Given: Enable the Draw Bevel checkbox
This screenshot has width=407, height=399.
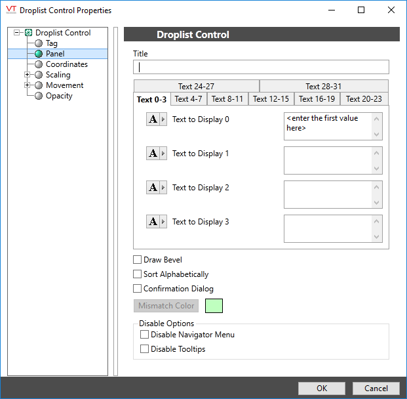Looking at the screenshot, I should pyautogui.click(x=138, y=260).
